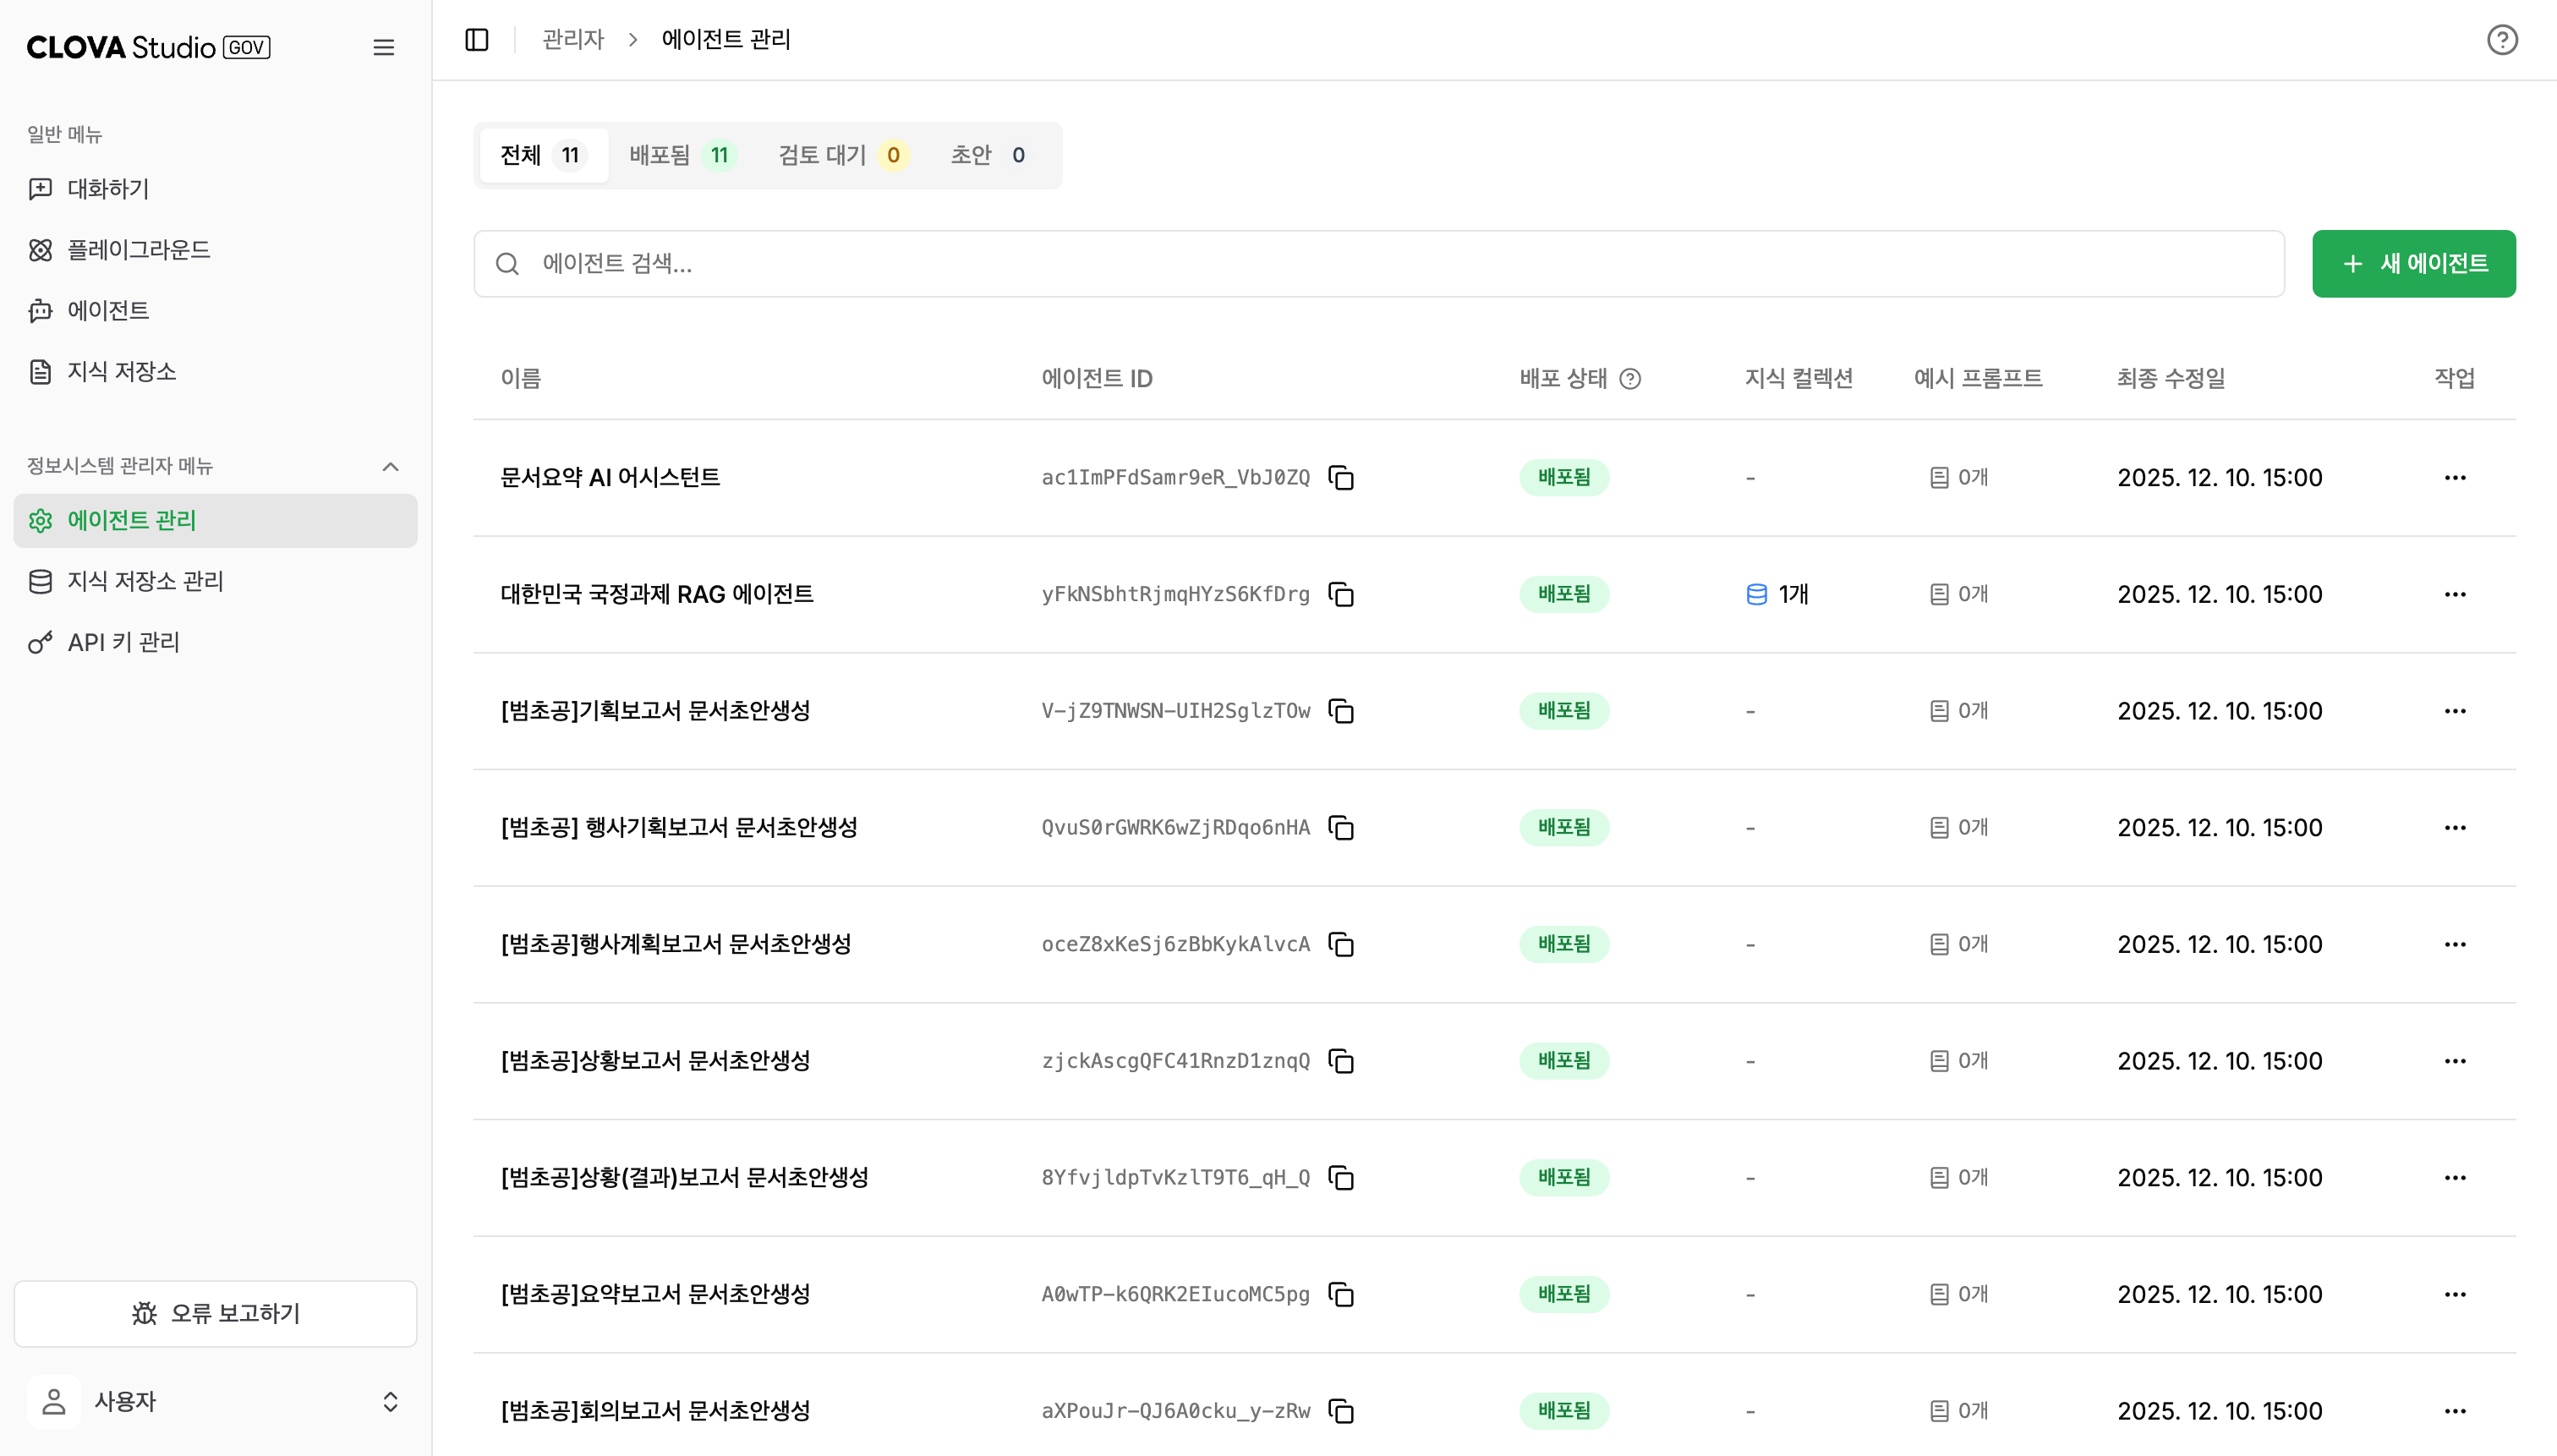Open actions menu for 문서요약 AI 어시스턴트
Viewport: 2557px width, 1456px height.
point(2454,478)
